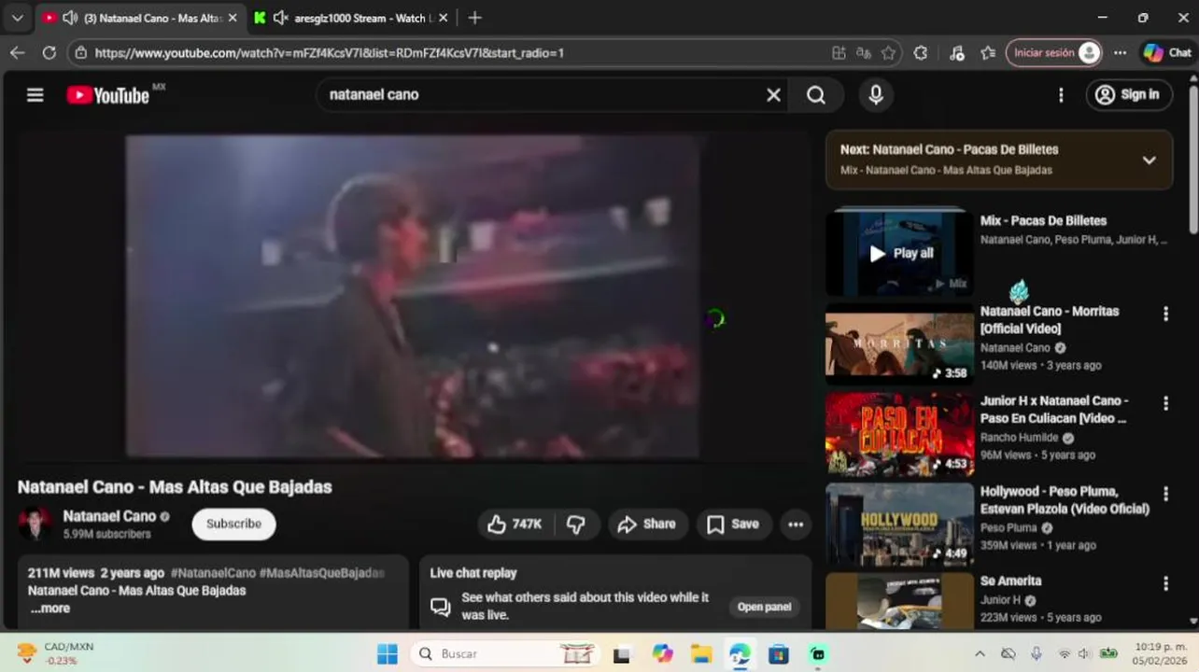Viewport: 1199px width, 672px height.
Task: Dislike the video with thumbs down
Action: pyautogui.click(x=576, y=524)
